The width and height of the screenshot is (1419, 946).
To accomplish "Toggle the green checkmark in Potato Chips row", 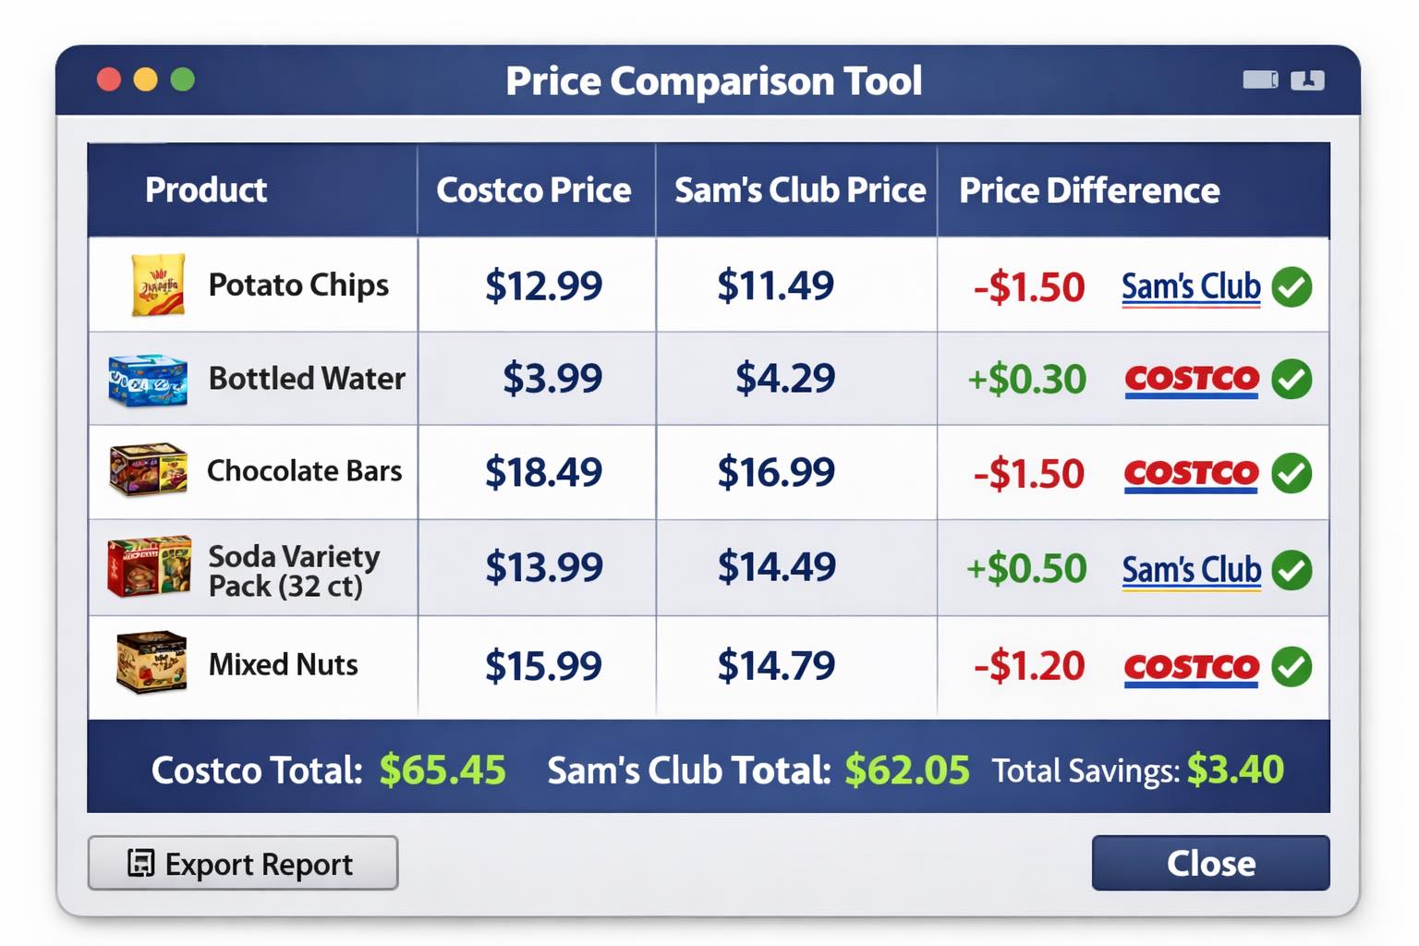I will [x=1292, y=286].
